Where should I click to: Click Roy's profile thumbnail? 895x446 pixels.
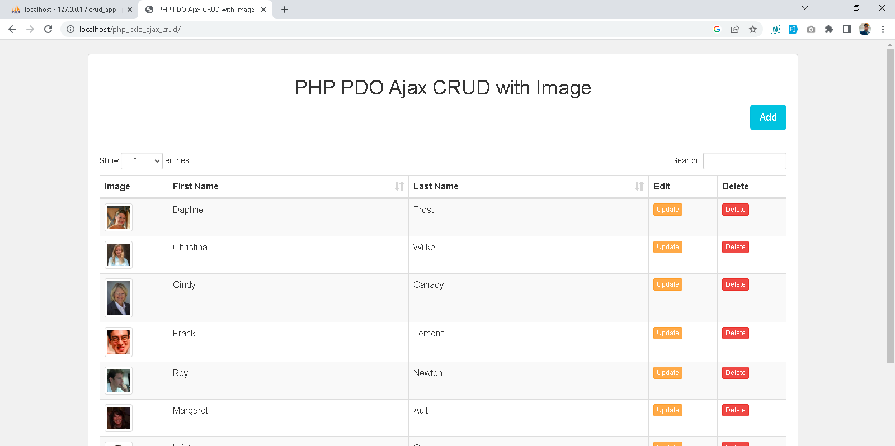(x=119, y=381)
